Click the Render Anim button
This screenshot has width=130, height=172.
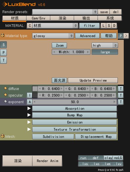[x=47, y=161]
